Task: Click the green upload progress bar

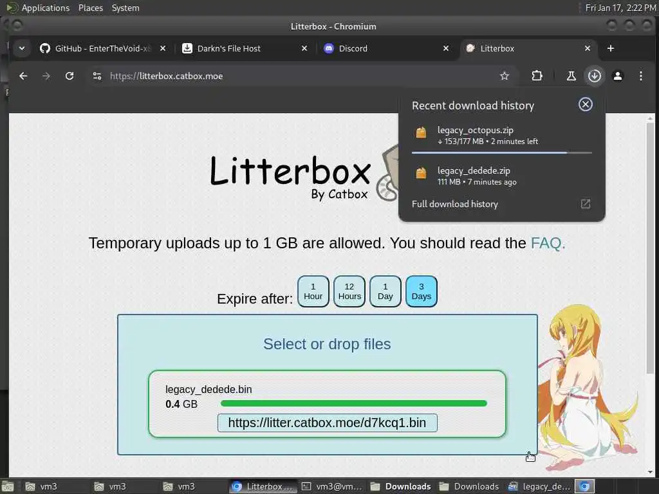Action: click(x=354, y=403)
